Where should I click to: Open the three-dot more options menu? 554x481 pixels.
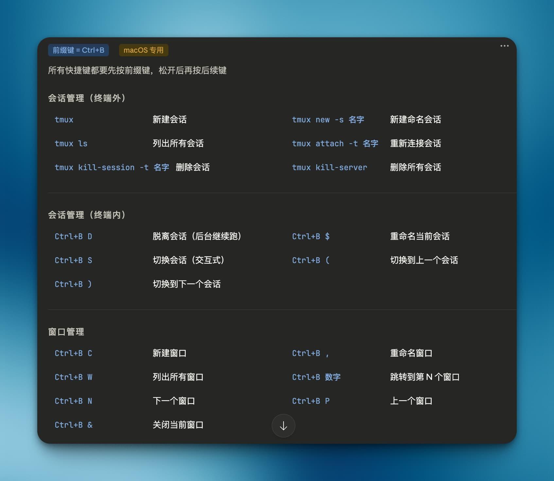[x=504, y=46]
